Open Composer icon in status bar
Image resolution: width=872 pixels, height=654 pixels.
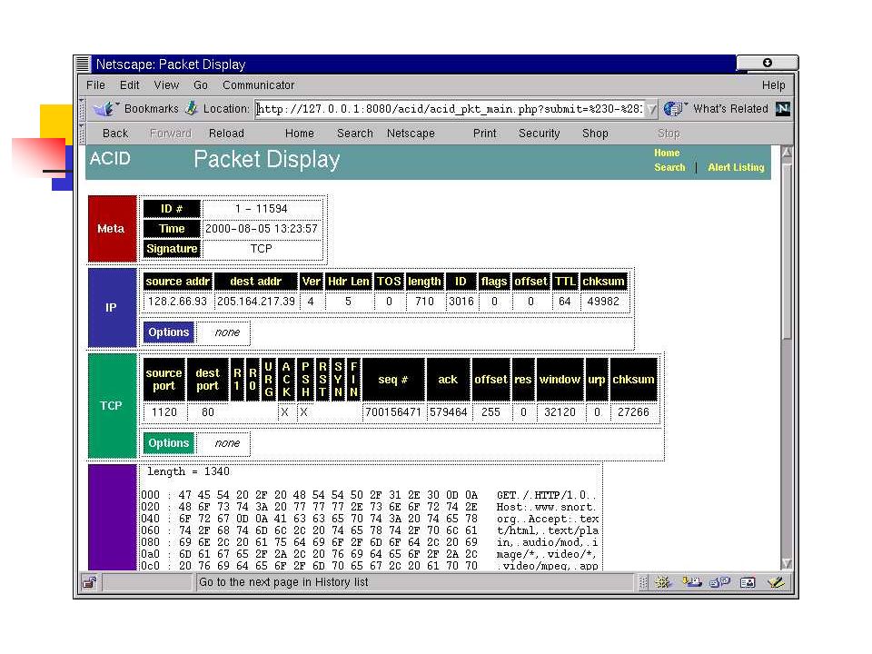point(776,582)
